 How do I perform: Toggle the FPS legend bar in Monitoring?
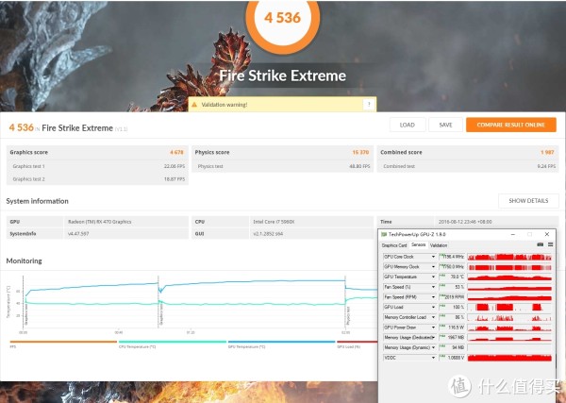point(63,342)
